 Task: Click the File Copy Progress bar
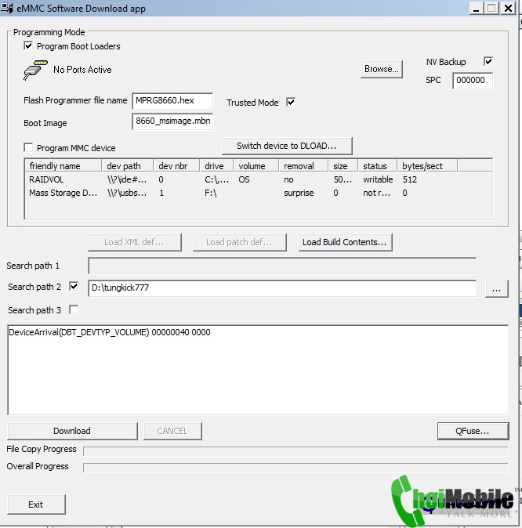click(x=295, y=450)
